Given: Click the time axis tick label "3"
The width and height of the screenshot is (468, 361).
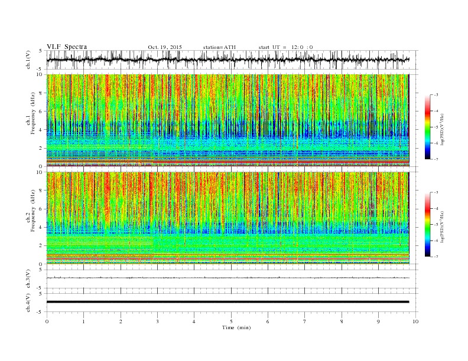Looking at the screenshot, I should (157, 321).
